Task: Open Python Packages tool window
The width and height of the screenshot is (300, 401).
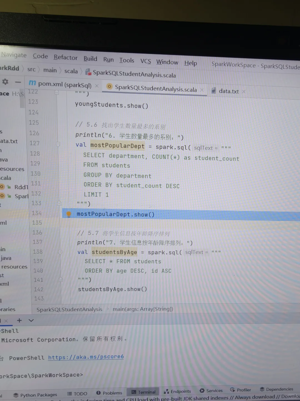Action: pos(35,395)
